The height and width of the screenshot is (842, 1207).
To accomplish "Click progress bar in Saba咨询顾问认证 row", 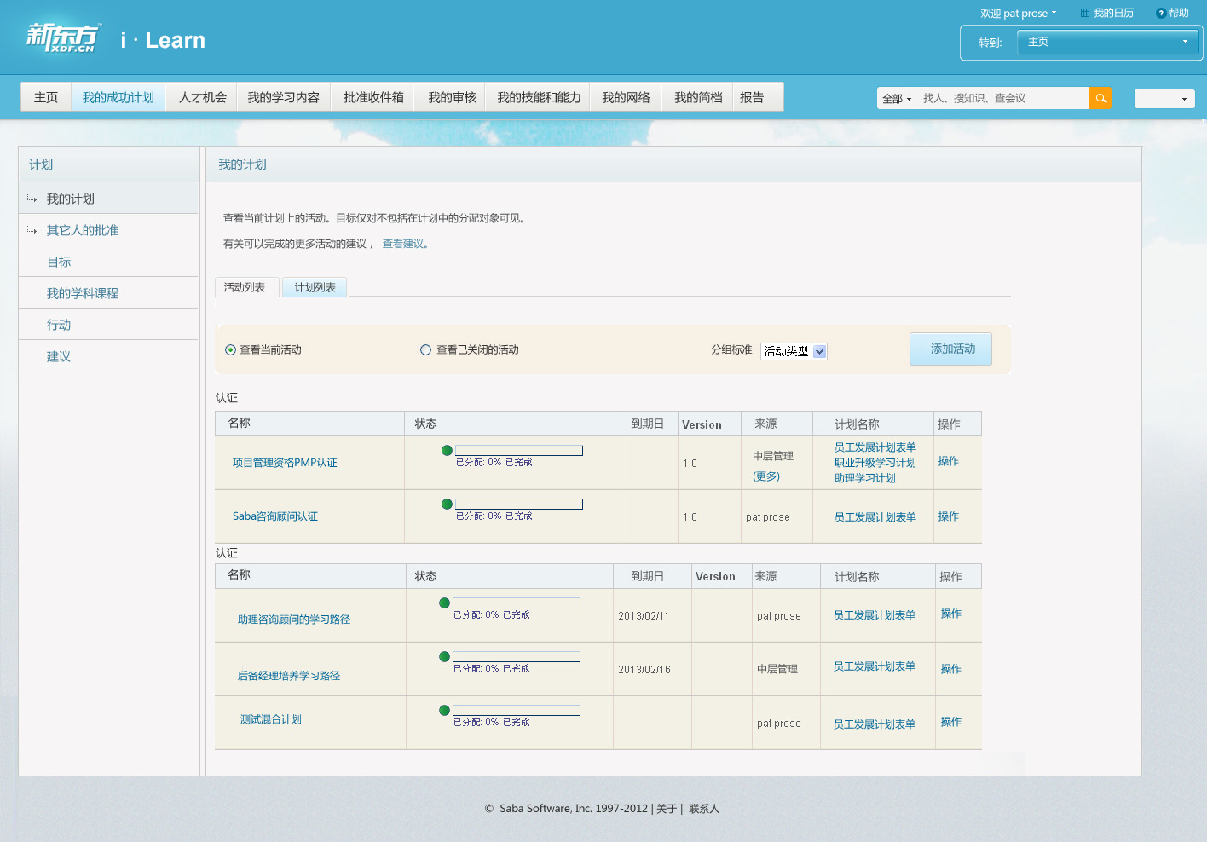I will (x=519, y=504).
